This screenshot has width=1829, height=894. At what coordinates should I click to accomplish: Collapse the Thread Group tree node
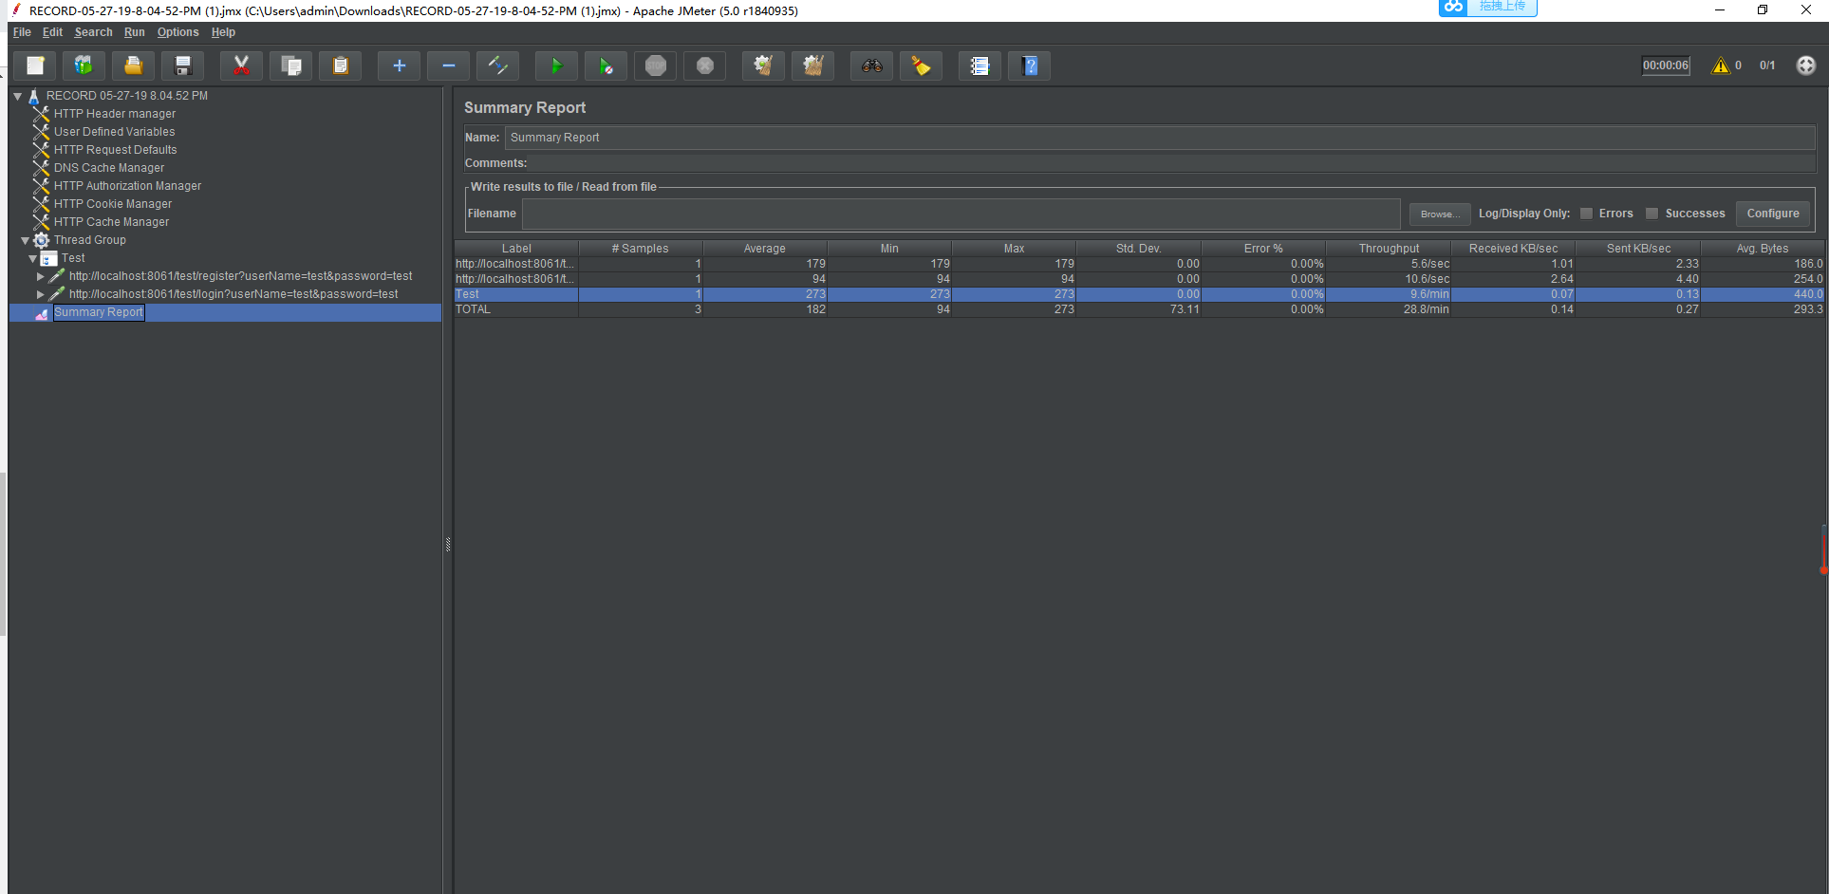click(x=26, y=241)
